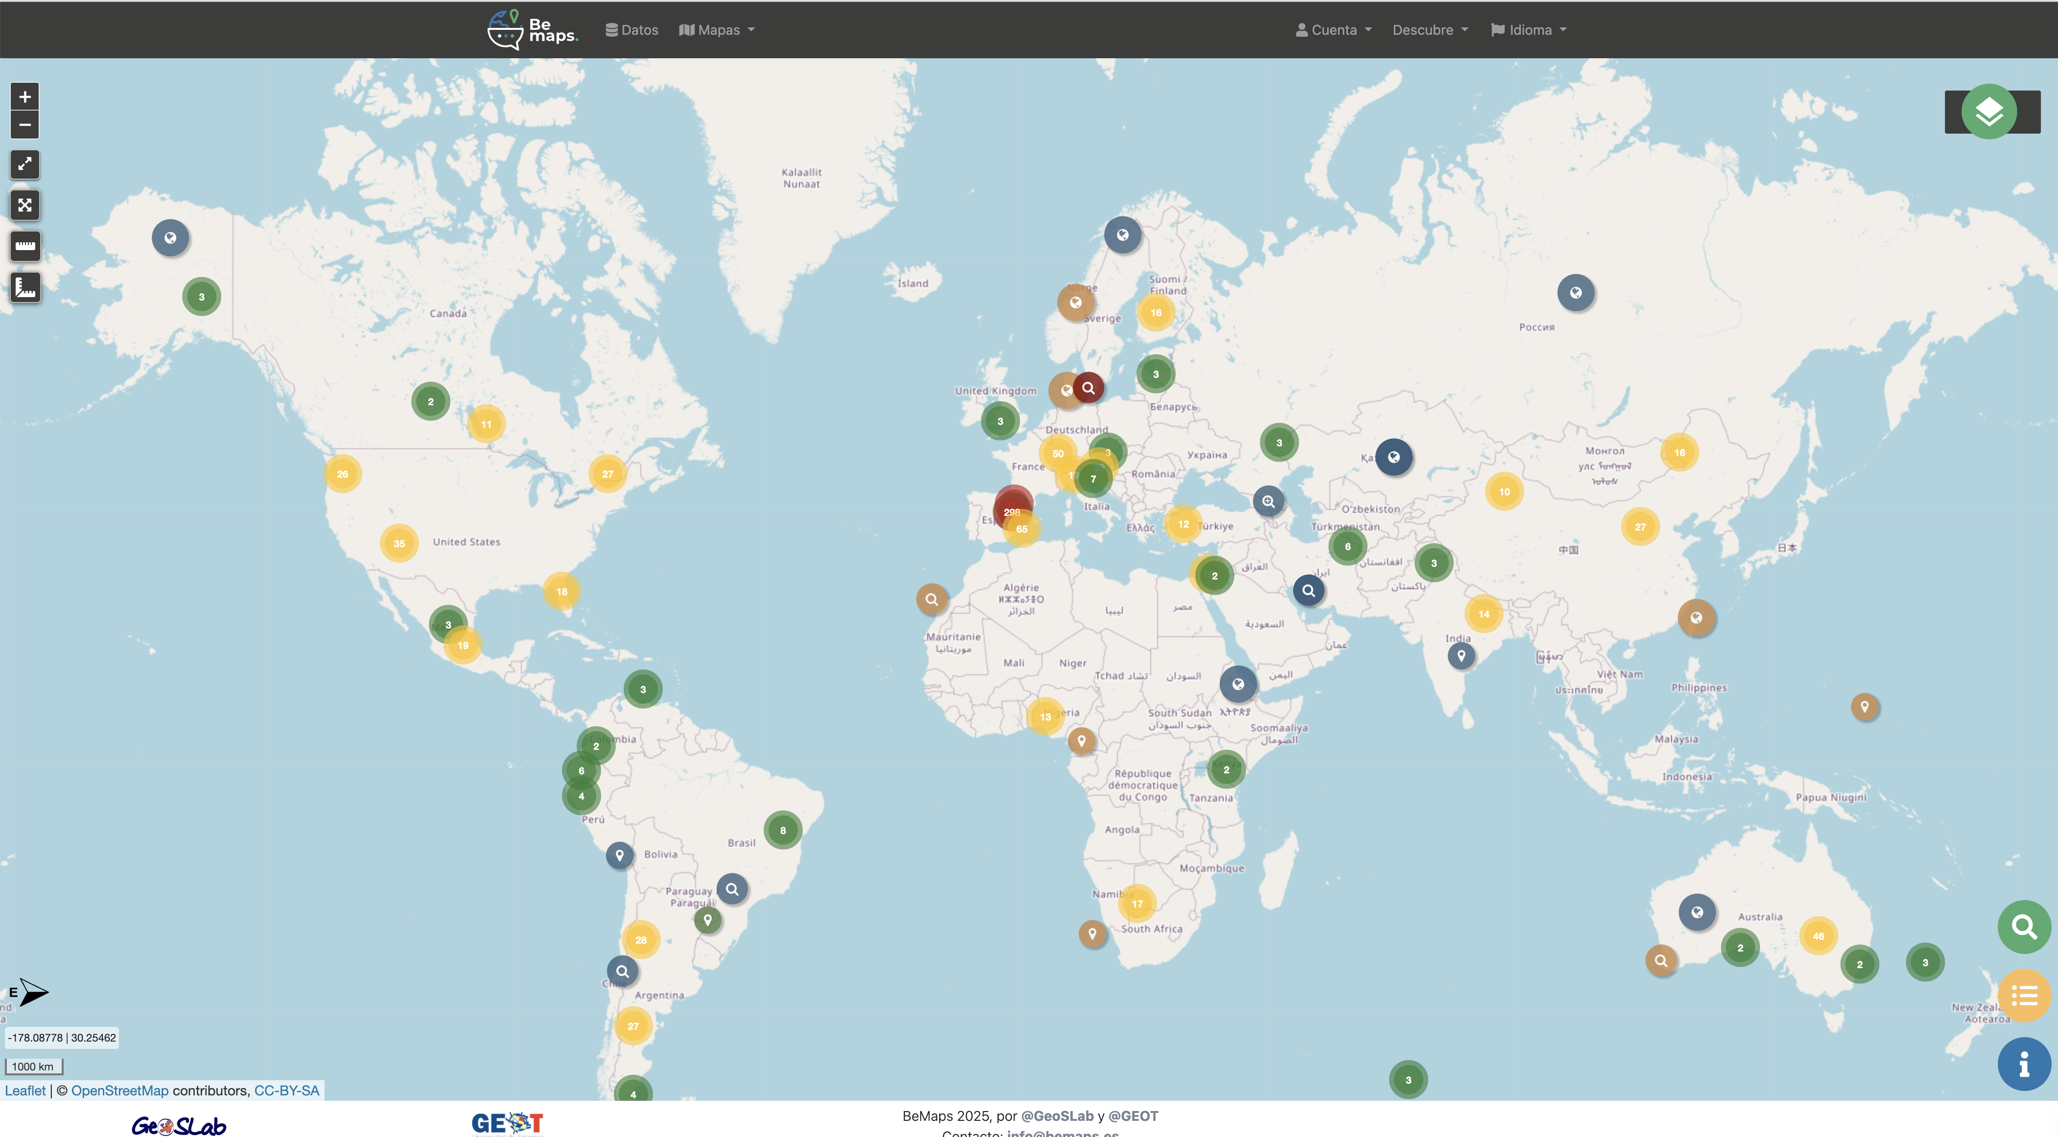Click the fit-to-extent crossed arrows icon
Screen dimensions: 2058x1137
tap(25, 206)
